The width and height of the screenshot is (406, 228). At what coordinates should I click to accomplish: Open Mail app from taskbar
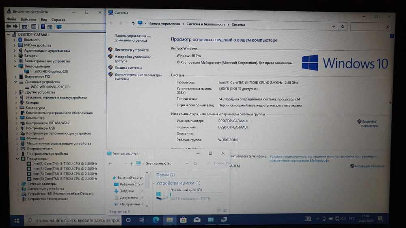tap(197, 220)
